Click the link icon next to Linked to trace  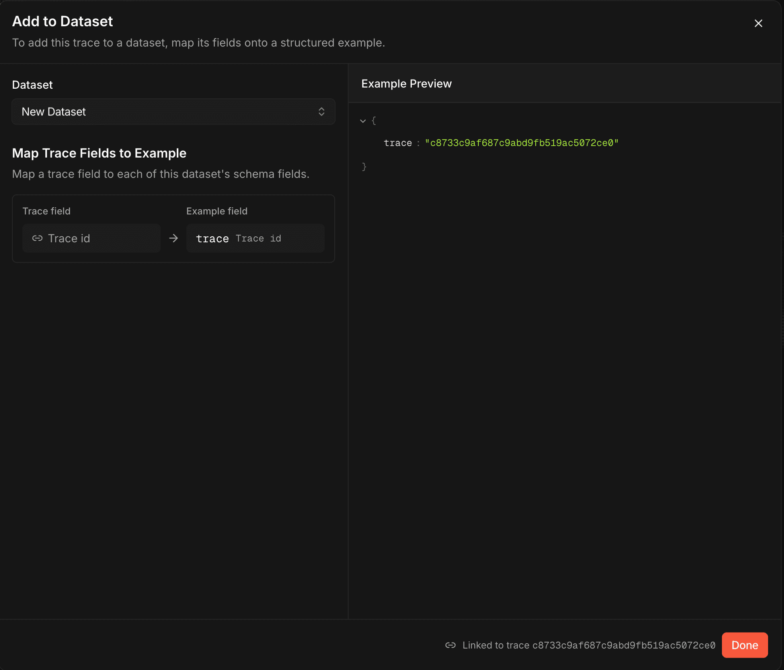click(451, 645)
